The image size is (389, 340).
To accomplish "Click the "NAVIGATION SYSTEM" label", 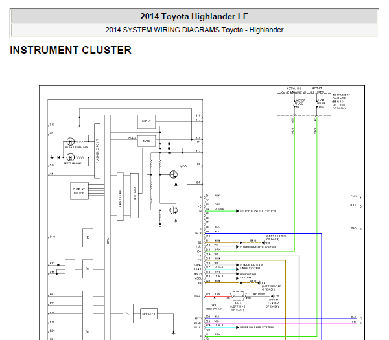I will 248,276.
